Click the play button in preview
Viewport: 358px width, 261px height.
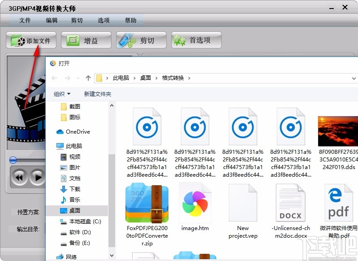tap(37, 177)
